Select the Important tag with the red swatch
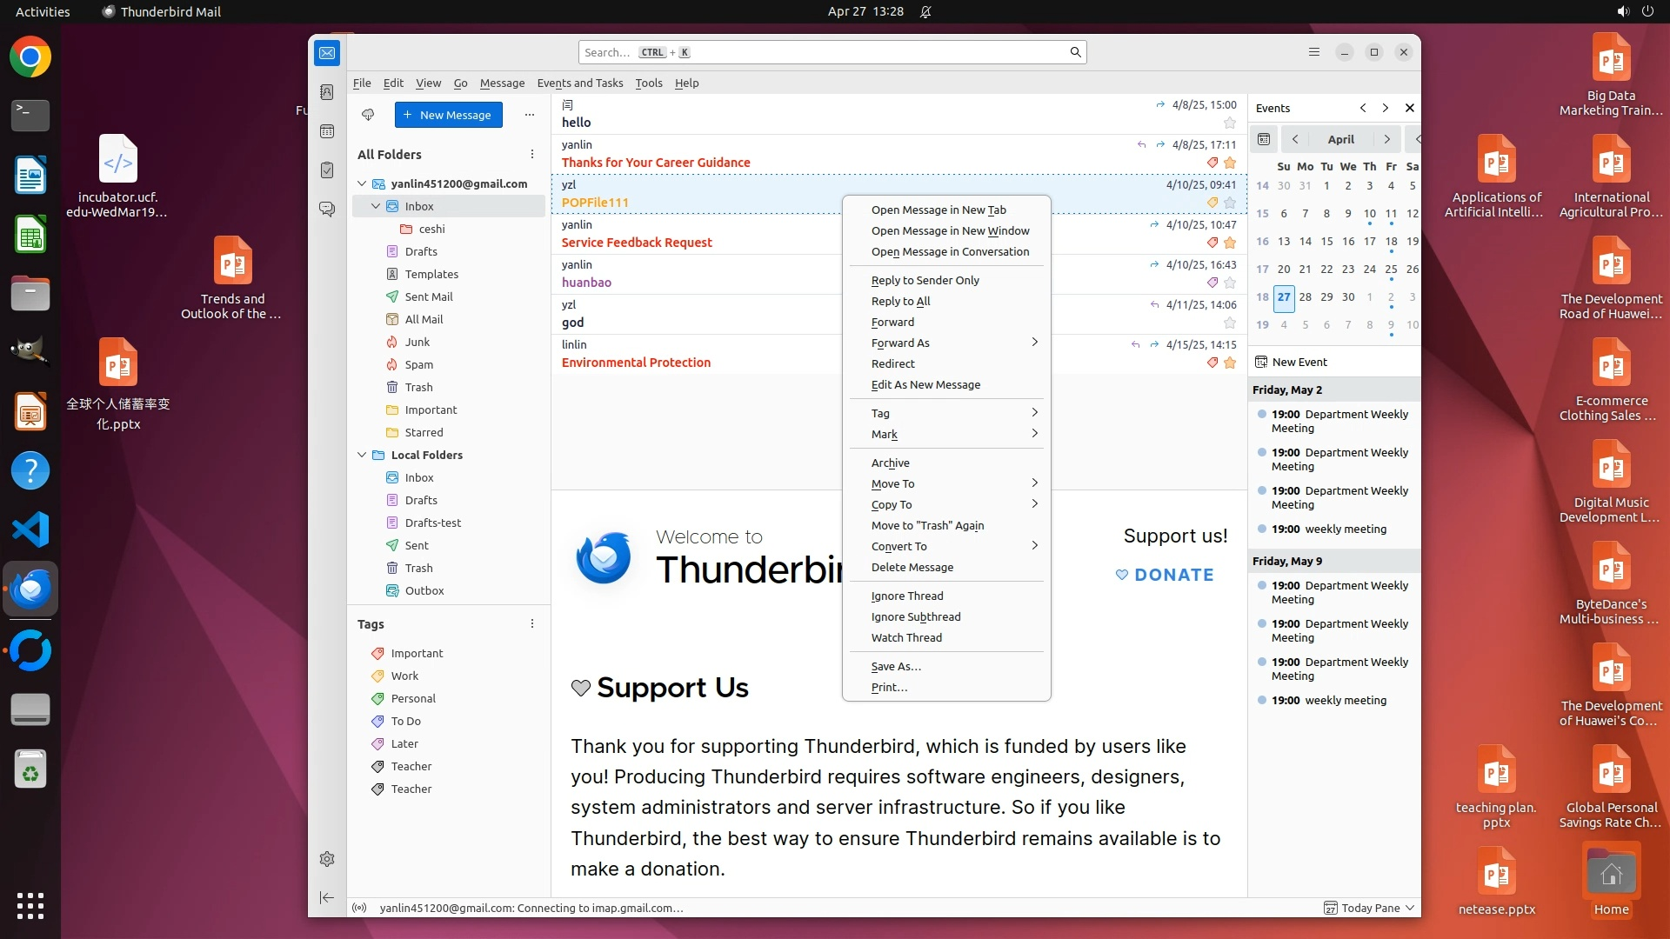The width and height of the screenshot is (1670, 939). click(417, 653)
